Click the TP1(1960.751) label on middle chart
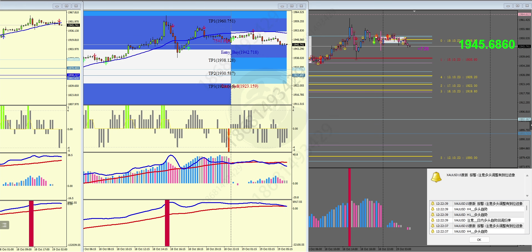The height and width of the screenshot is (252, 532). [x=222, y=21]
